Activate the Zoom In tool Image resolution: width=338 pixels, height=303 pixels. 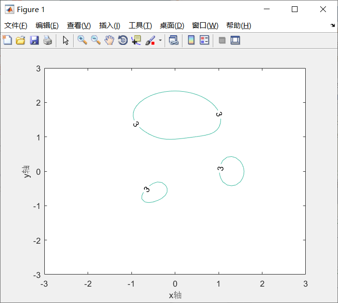pyautogui.click(x=82, y=41)
